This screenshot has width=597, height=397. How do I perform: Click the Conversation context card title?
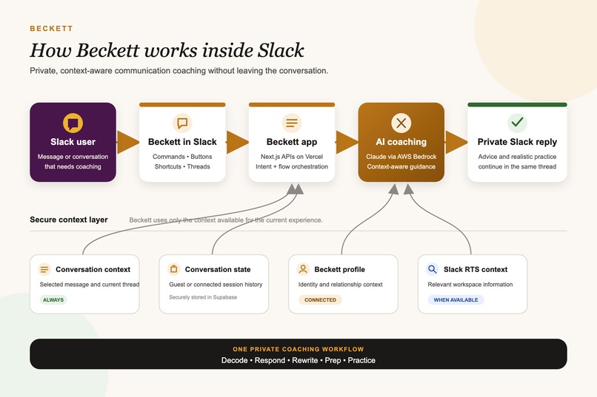[x=93, y=269]
